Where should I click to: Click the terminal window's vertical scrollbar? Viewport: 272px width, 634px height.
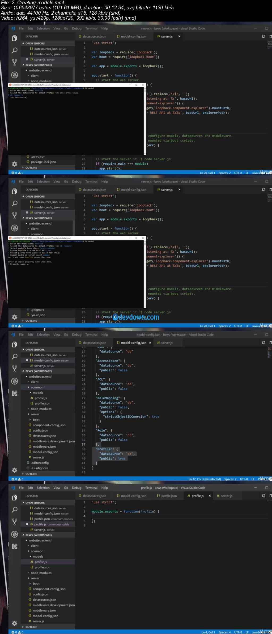coord(145,120)
